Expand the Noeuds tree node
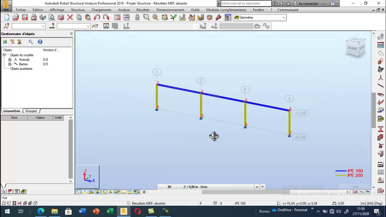 tap(10, 60)
